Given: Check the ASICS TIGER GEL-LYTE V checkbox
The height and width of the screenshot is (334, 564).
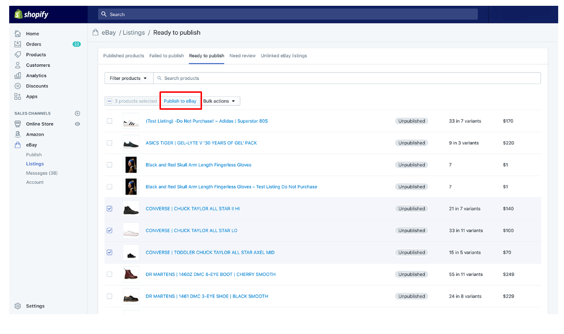Looking at the screenshot, I should pos(109,143).
